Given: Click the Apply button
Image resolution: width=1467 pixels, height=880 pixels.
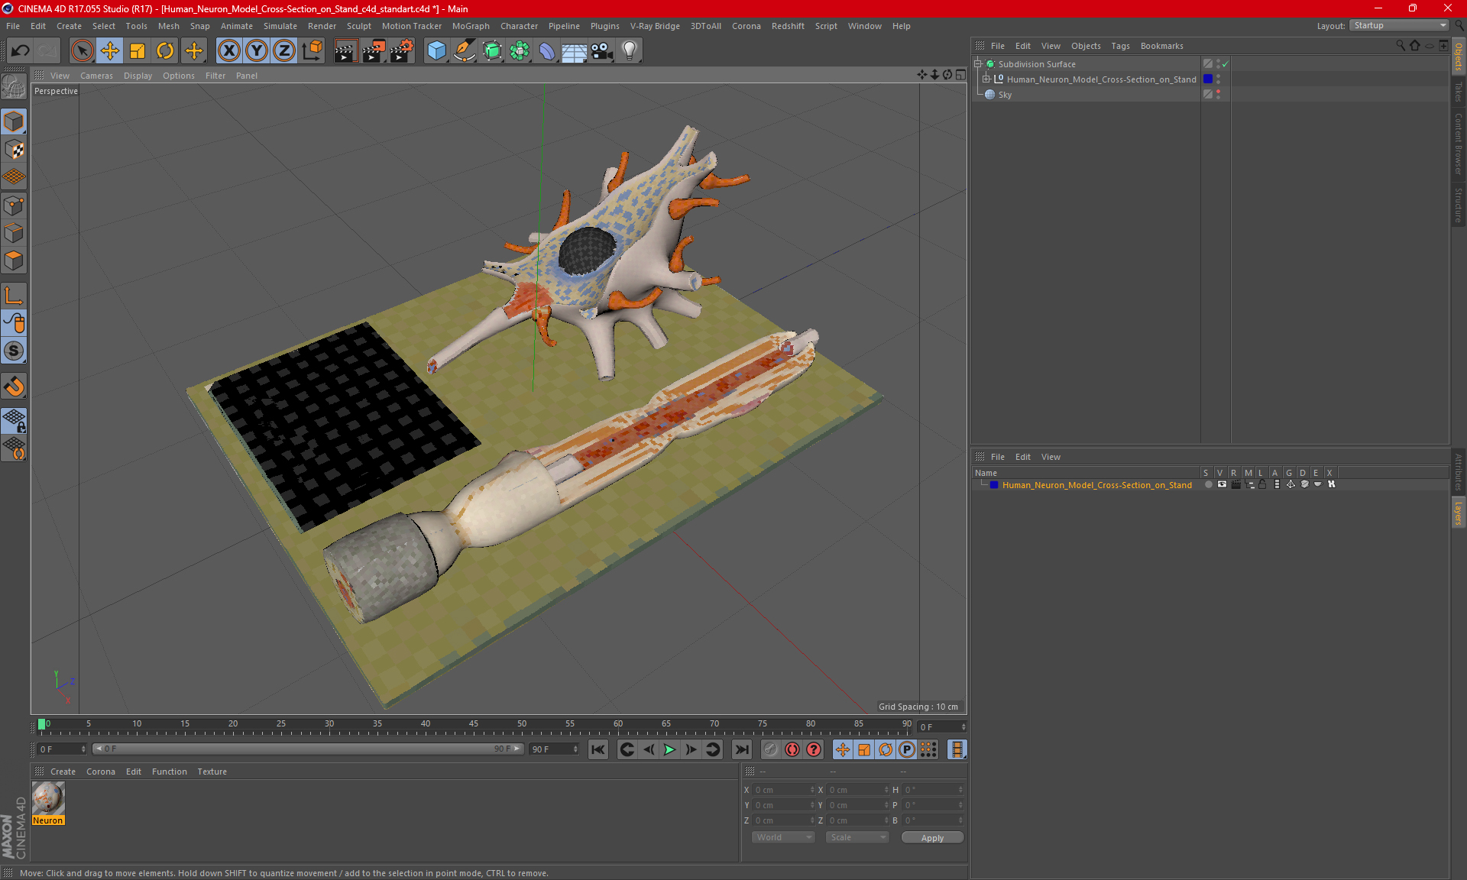Looking at the screenshot, I should [932, 838].
